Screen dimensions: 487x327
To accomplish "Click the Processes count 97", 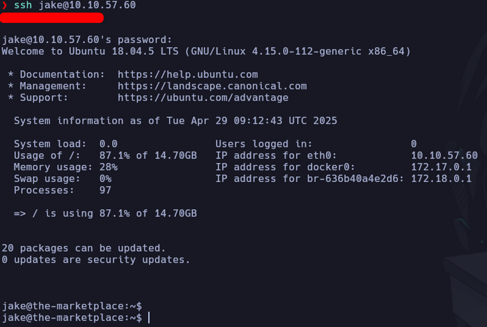I will pos(105,190).
